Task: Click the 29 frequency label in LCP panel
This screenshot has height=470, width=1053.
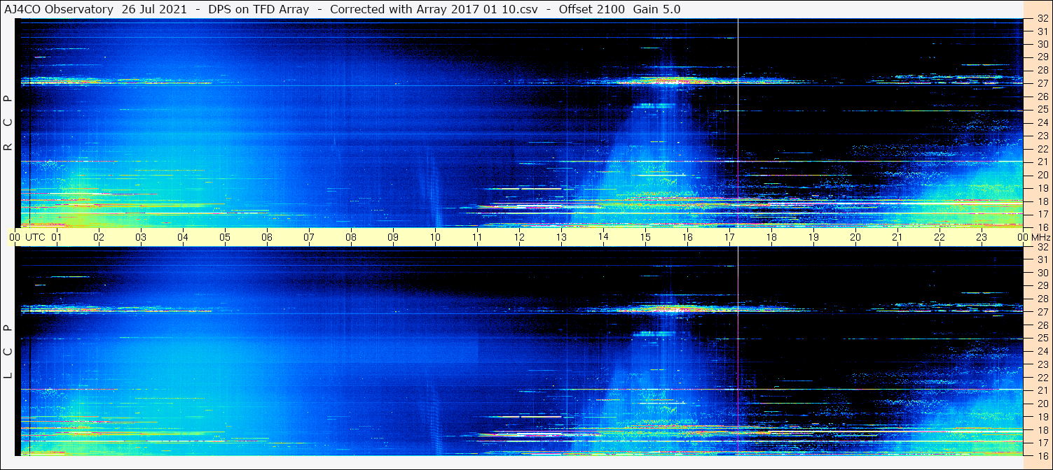Action: click(x=1042, y=286)
